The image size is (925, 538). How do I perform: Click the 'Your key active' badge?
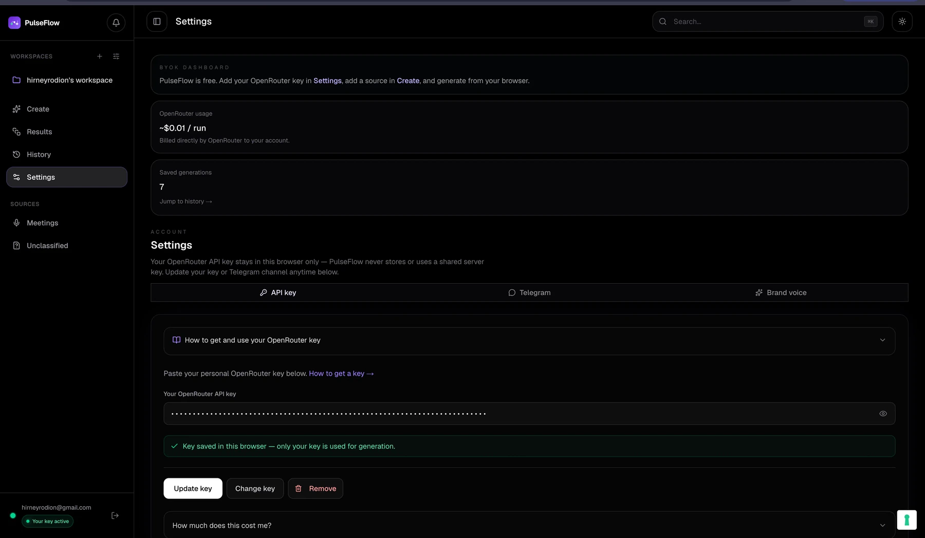point(47,521)
